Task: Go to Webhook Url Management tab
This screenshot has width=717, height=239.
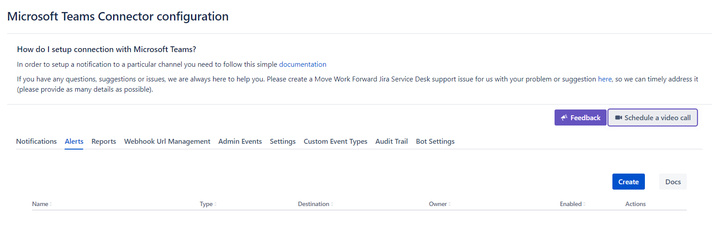Action: (x=167, y=142)
